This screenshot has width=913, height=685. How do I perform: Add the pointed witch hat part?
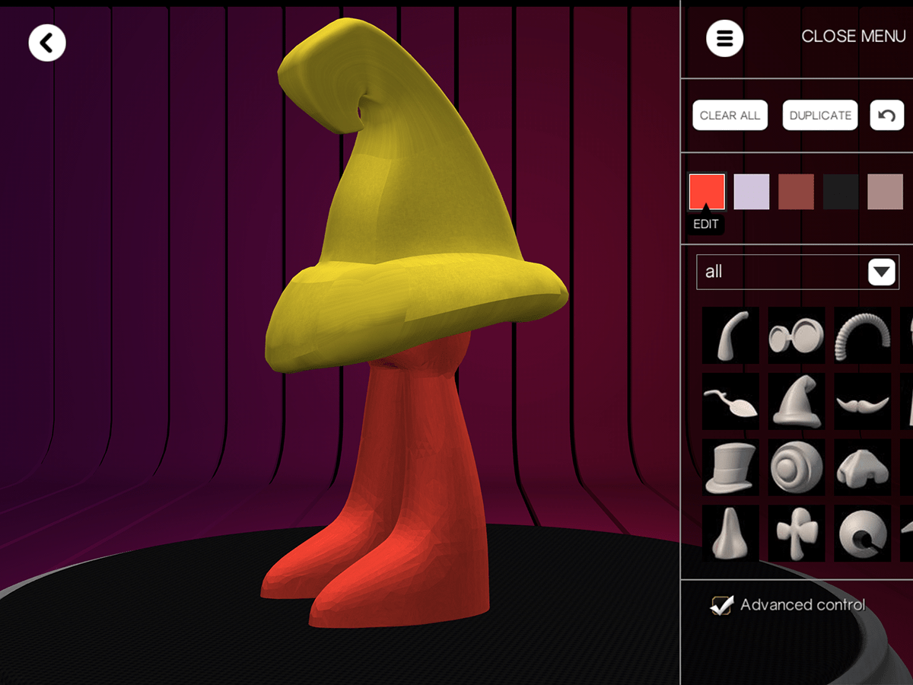(x=797, y=401)
